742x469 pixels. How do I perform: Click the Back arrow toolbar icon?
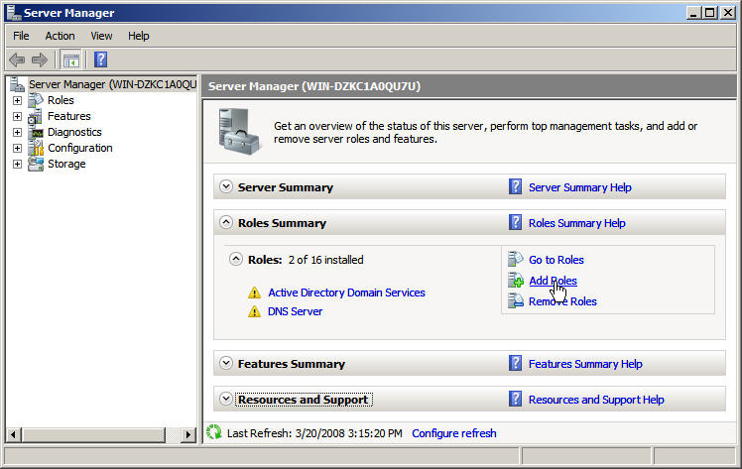click(x=17, y=60)
